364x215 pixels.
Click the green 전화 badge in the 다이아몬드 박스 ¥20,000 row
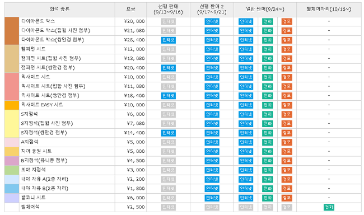pyautogui.click(x=268, y=21)
